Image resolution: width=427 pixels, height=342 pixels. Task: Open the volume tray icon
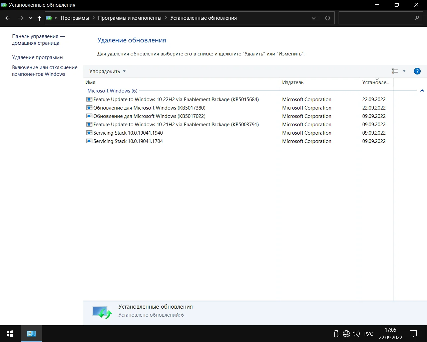(x=356, y=334)
